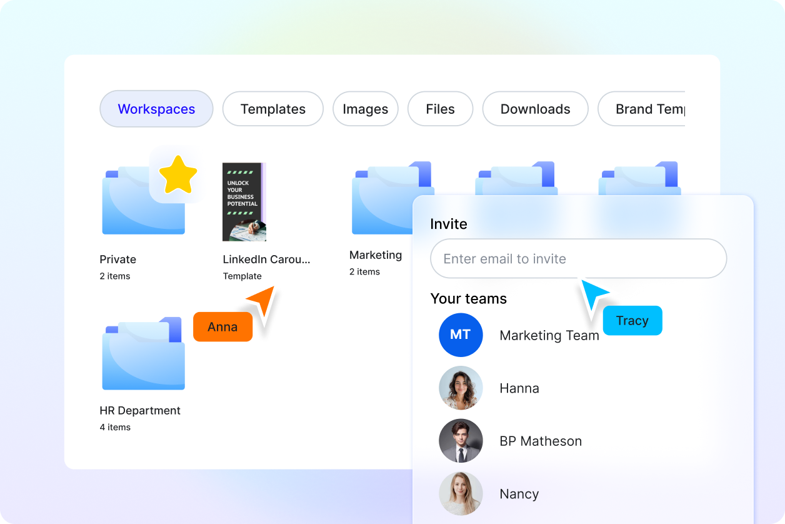Screen dimensions: 785x524
Task: Click the Marketing folder label
Action: click(376, 255)
